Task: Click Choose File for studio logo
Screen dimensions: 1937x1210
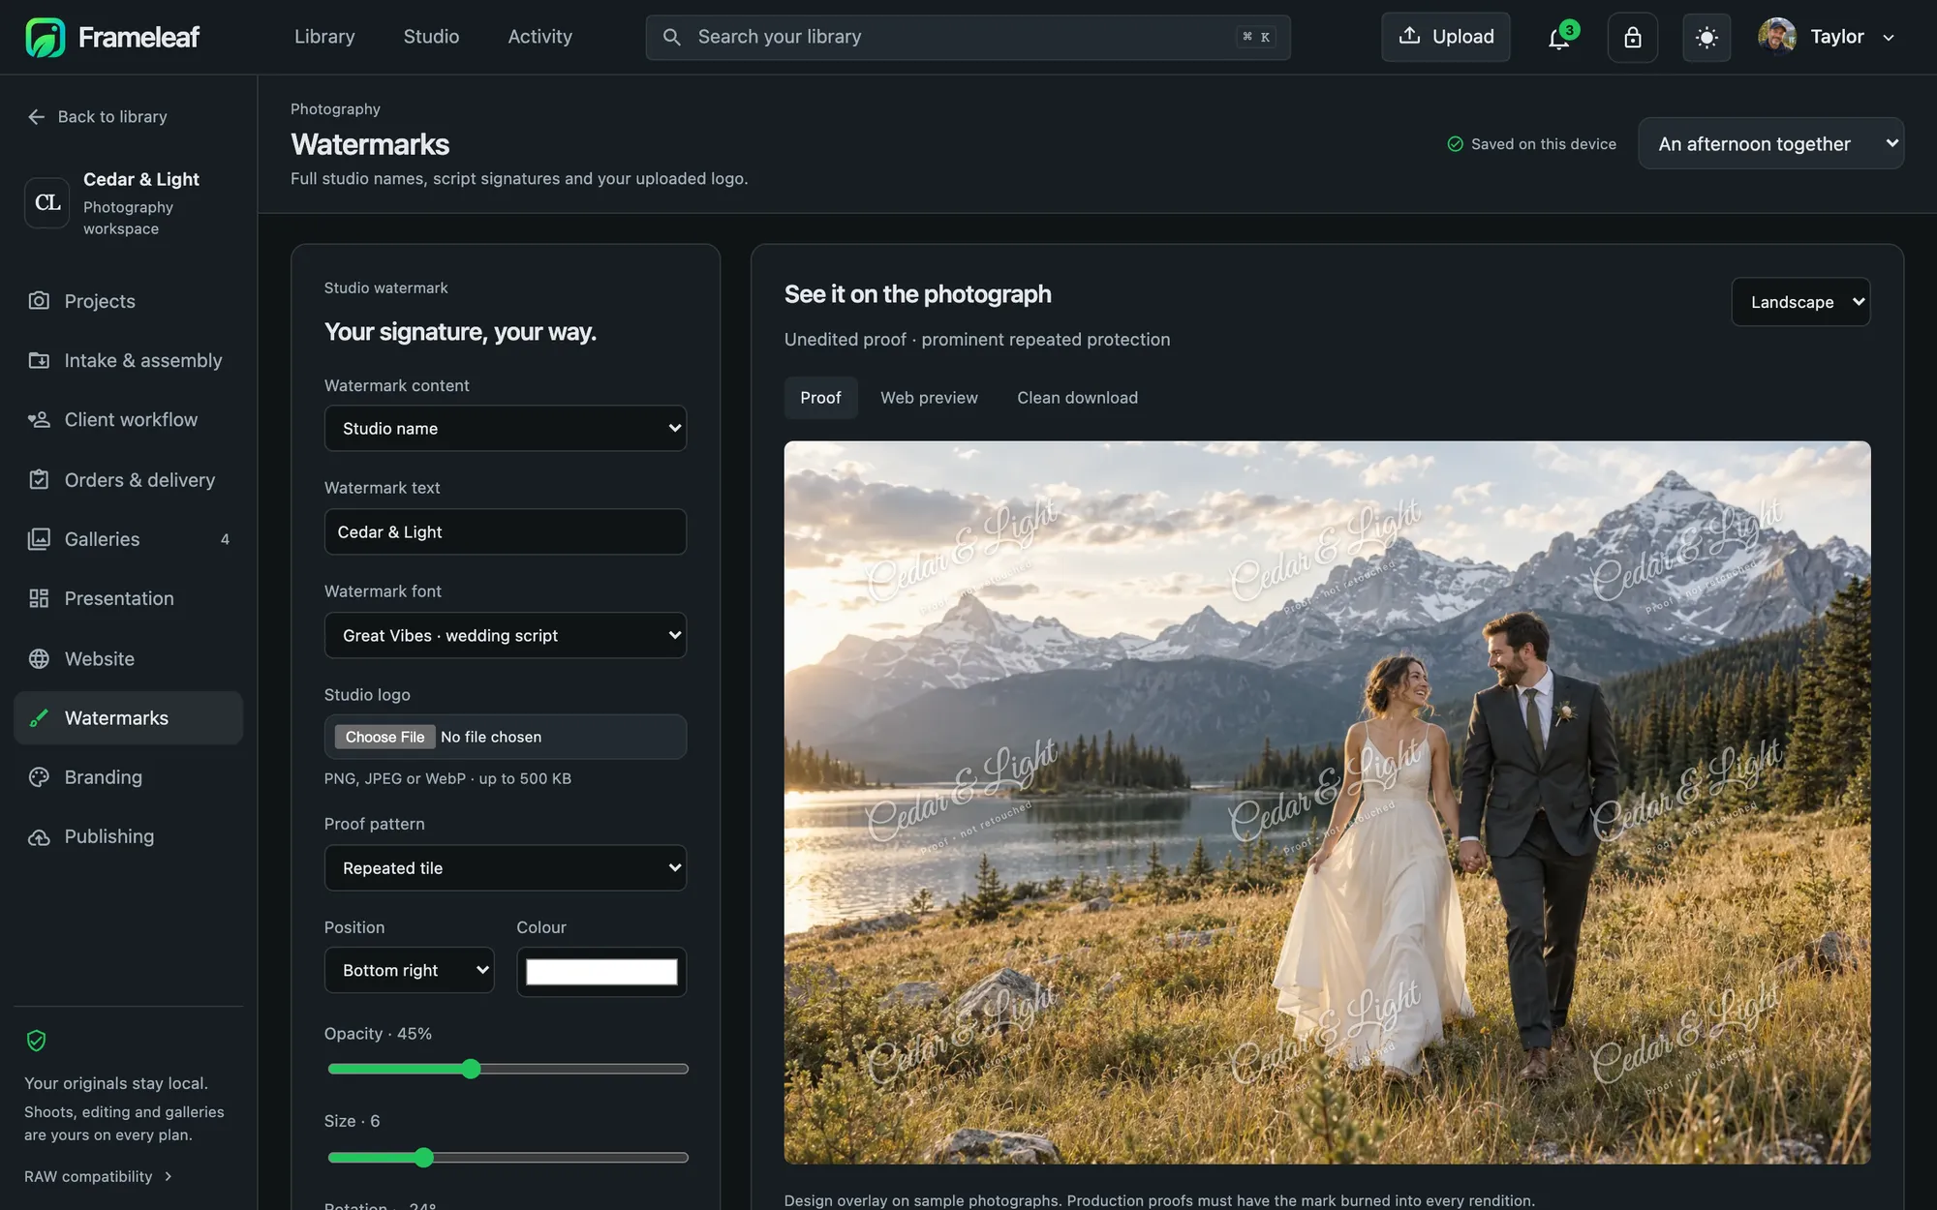Action: (x=384, y=737)
